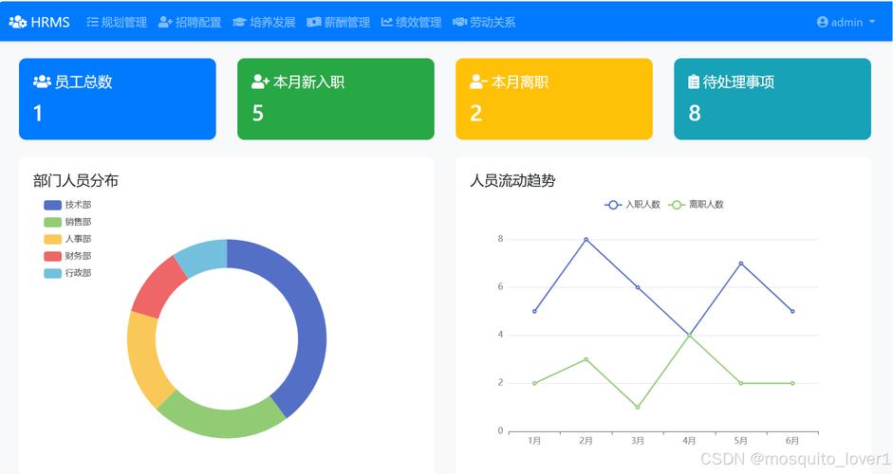Toggle the 财务部 legend swatch

52,256
